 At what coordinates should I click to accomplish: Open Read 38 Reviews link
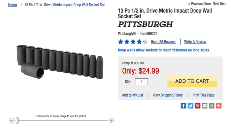pos(163,42)
